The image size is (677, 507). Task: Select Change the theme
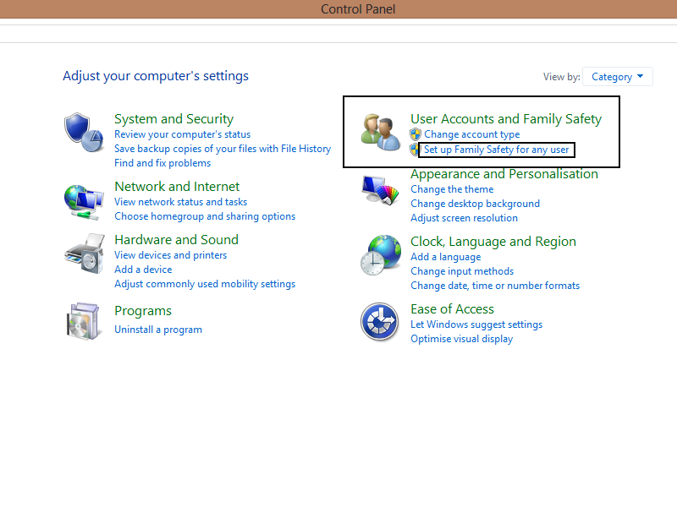click(x=452, y=189)
